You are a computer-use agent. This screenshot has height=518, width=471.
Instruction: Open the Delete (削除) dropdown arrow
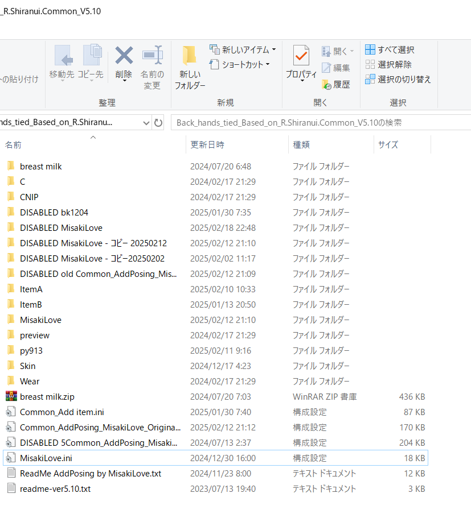tap(125, 81)
